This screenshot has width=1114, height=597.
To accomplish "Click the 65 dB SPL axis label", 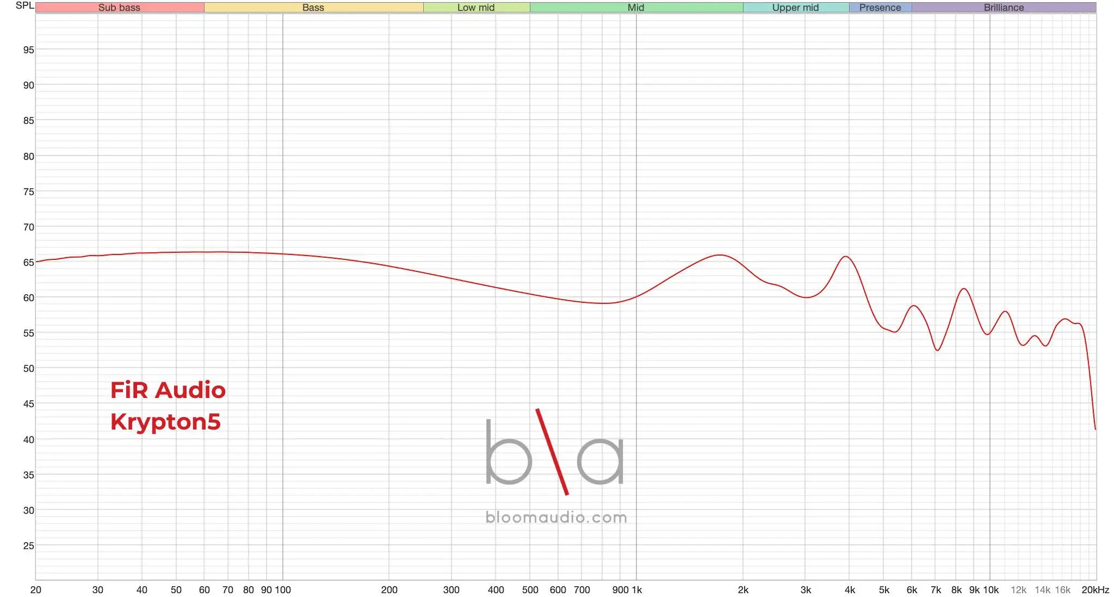I will (x=28, y=263).
